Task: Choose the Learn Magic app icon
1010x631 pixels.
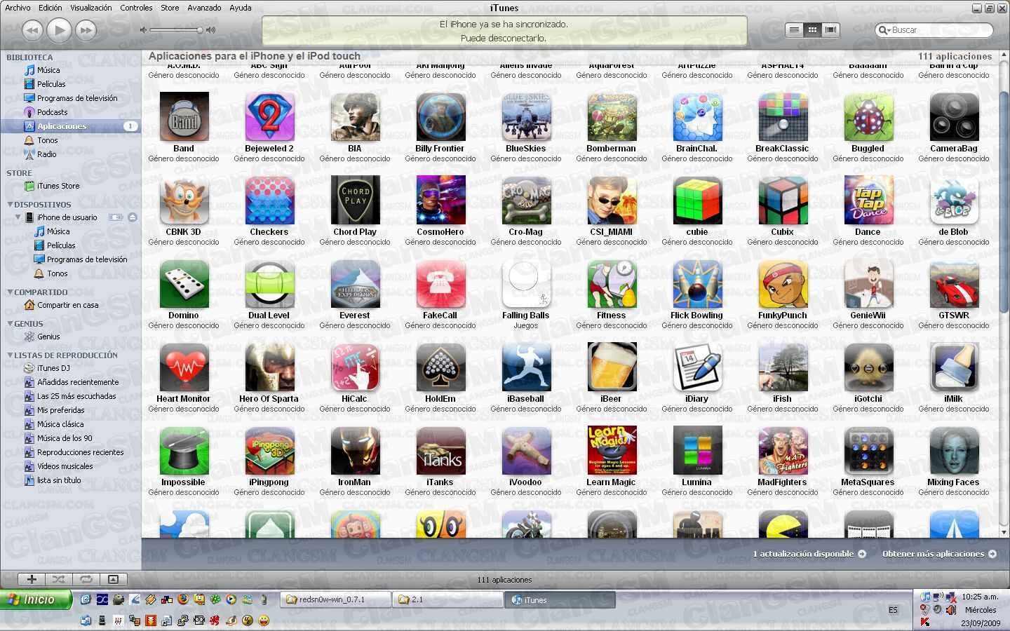Action: coord(612,451)
